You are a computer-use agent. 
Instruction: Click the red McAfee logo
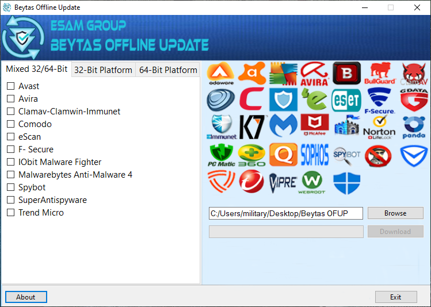(x=315, y=125)
